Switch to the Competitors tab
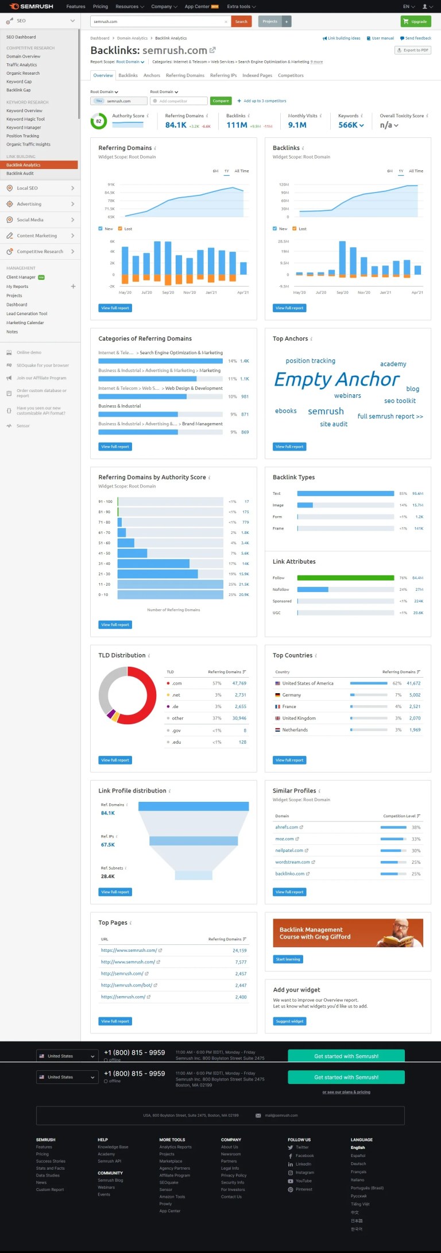The image size is (441, 1253). (291, 75)
